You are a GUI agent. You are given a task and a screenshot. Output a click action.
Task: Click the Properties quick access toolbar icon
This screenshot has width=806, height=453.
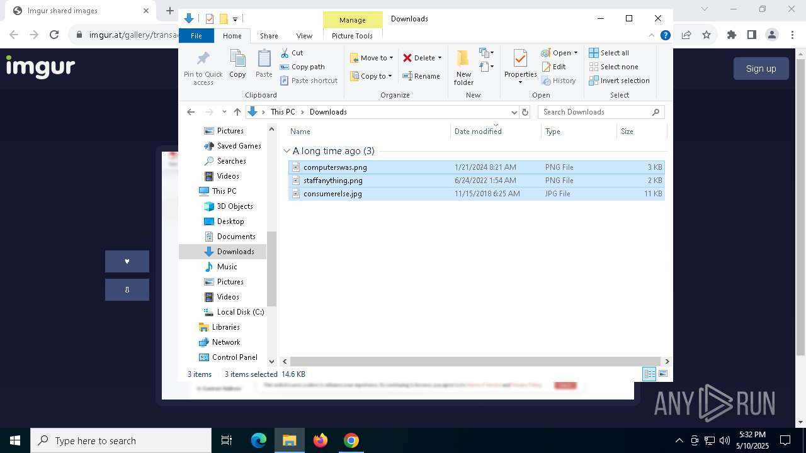coord(210,19)
